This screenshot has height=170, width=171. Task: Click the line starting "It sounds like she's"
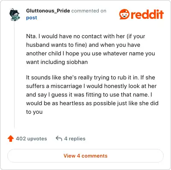[91, 78]
